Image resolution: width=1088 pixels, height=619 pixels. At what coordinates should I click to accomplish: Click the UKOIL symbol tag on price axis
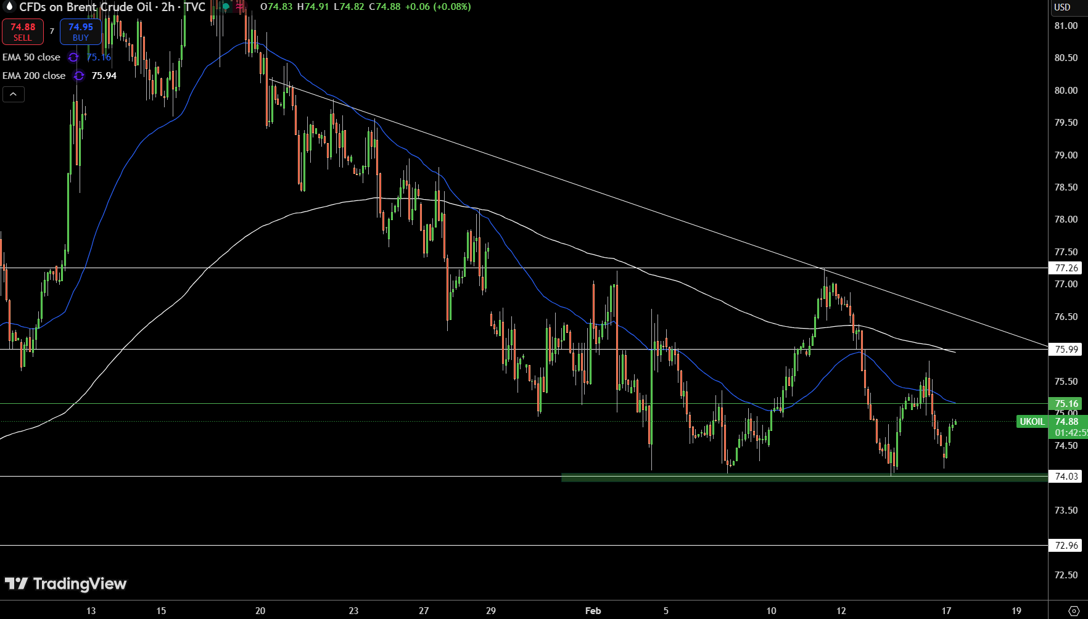[1032, 422]
